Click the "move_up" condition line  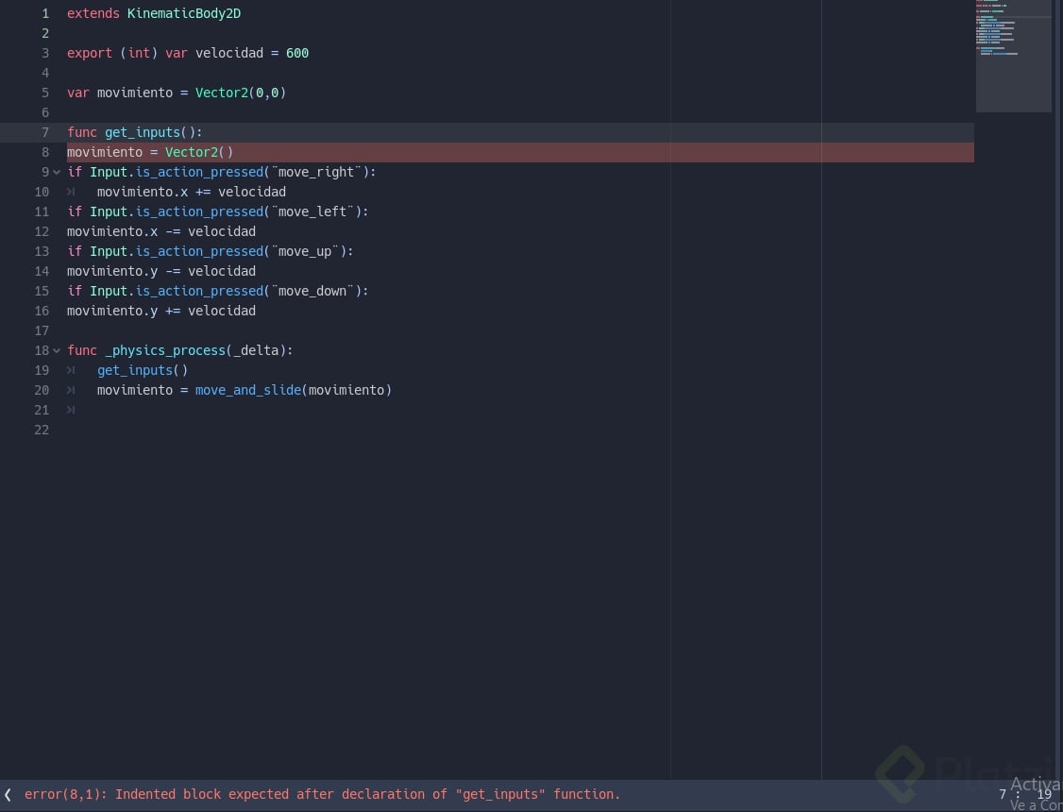click(211, 251)
